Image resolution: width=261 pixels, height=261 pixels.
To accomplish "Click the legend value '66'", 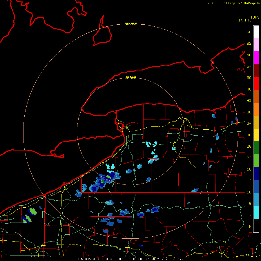I will coord(249,32).
